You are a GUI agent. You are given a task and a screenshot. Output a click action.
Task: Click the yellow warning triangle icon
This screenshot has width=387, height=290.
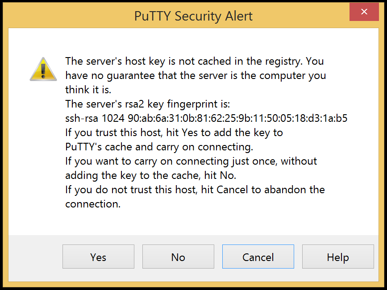pyautogui.click(x=43, y=69)
